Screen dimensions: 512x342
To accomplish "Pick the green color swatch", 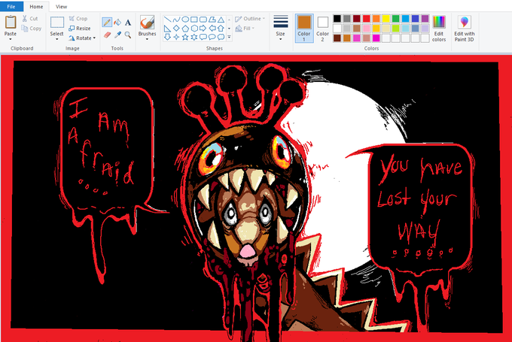I will tap(396, 19).
